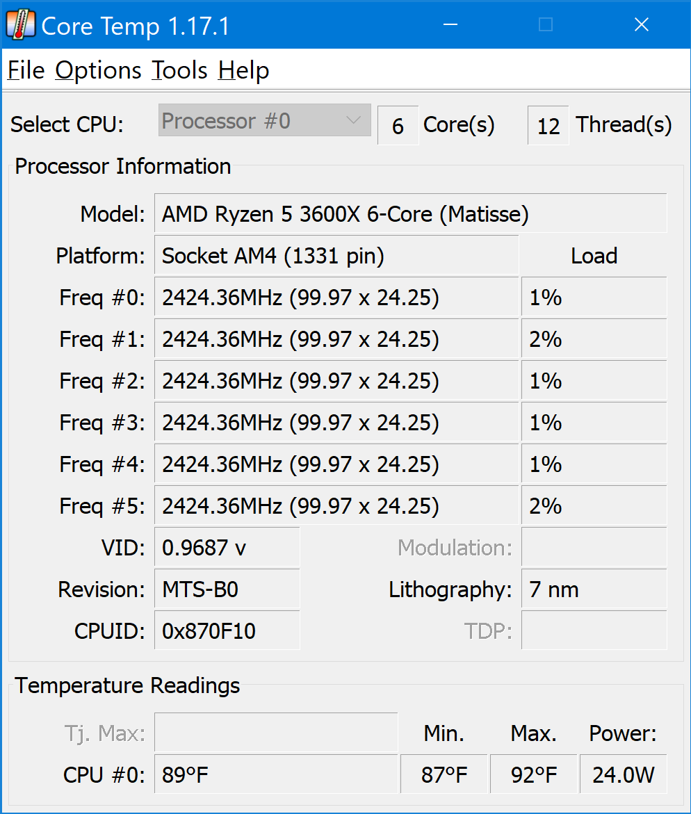Open the Help menu

pos(243,70)
